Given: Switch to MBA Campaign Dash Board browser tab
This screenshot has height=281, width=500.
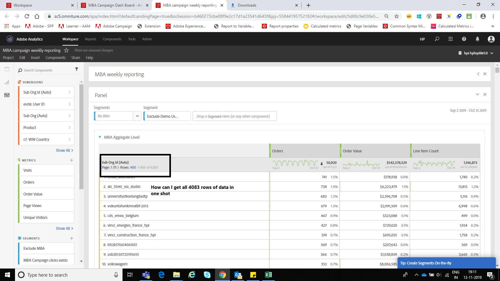Looking at the screenshot, I should point(114,5).
